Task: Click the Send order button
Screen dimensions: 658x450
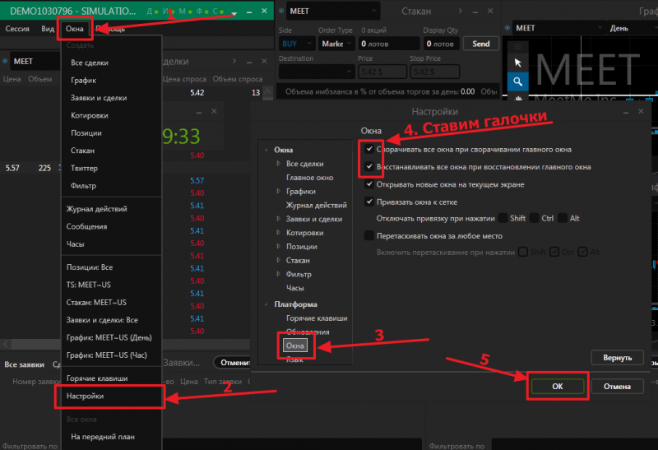Action: coord(481,44)
